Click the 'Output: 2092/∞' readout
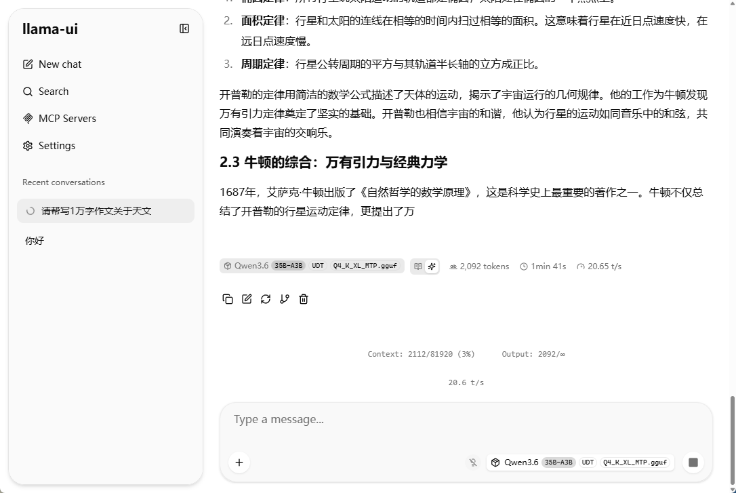Viewport: 736px width, 493px height. click(x=533, y=354)
